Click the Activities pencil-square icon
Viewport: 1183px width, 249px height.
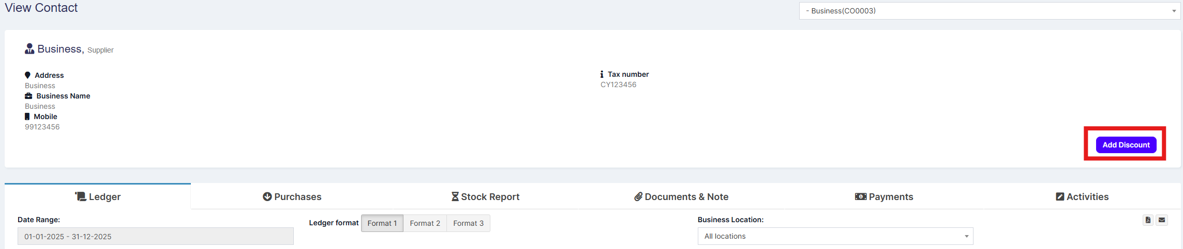1060,196
